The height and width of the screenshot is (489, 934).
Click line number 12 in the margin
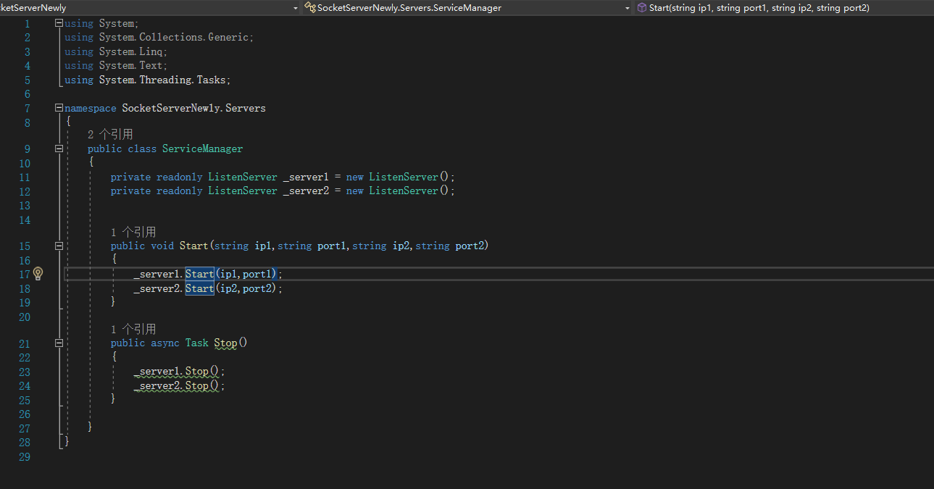[25, 191]
